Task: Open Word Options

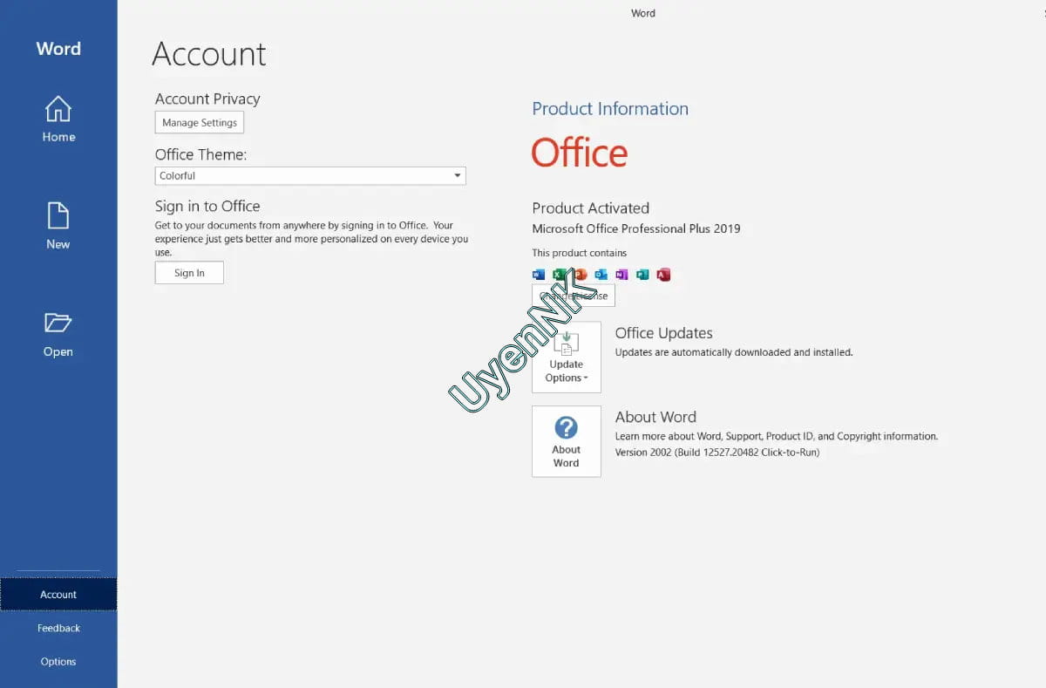Action: [58, 662]
